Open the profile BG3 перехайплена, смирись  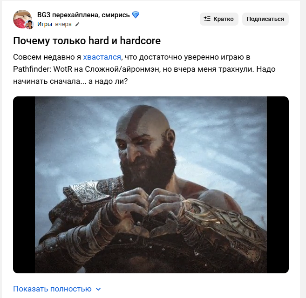[x=83, y=15]
